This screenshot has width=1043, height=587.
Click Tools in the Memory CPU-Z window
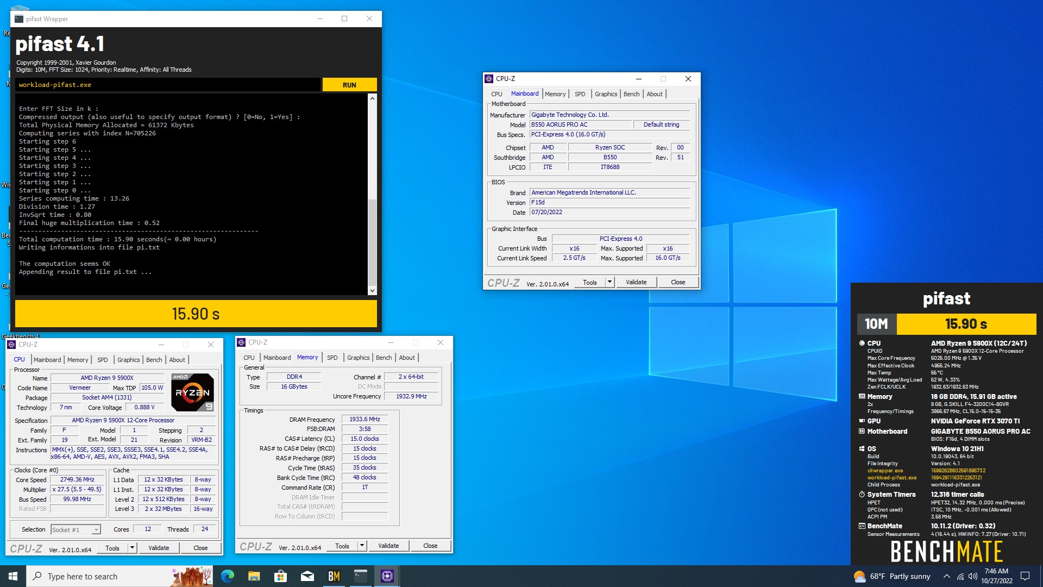coord(342,546)
